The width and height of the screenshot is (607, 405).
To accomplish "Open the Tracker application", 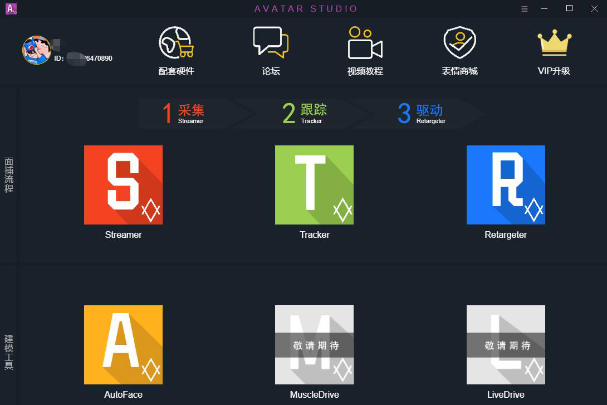I will (x=314, y=184).
